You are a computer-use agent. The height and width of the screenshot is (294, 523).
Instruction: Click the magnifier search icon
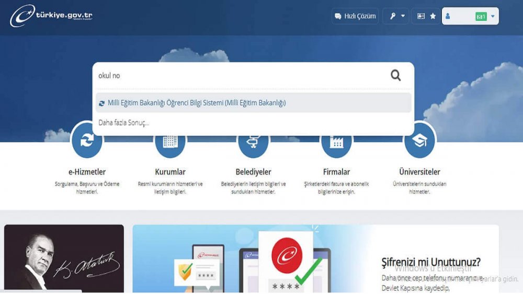(395, 76)
